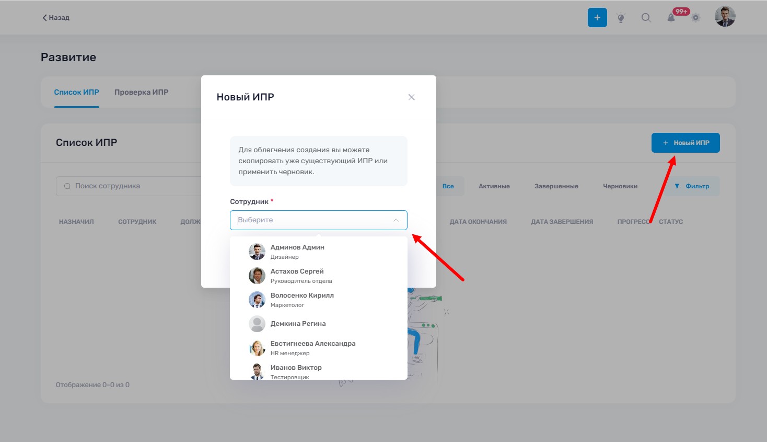This screenshot has width=767, height=442.
Task: Open the Список ИПР tab
Action: (76, 92)
